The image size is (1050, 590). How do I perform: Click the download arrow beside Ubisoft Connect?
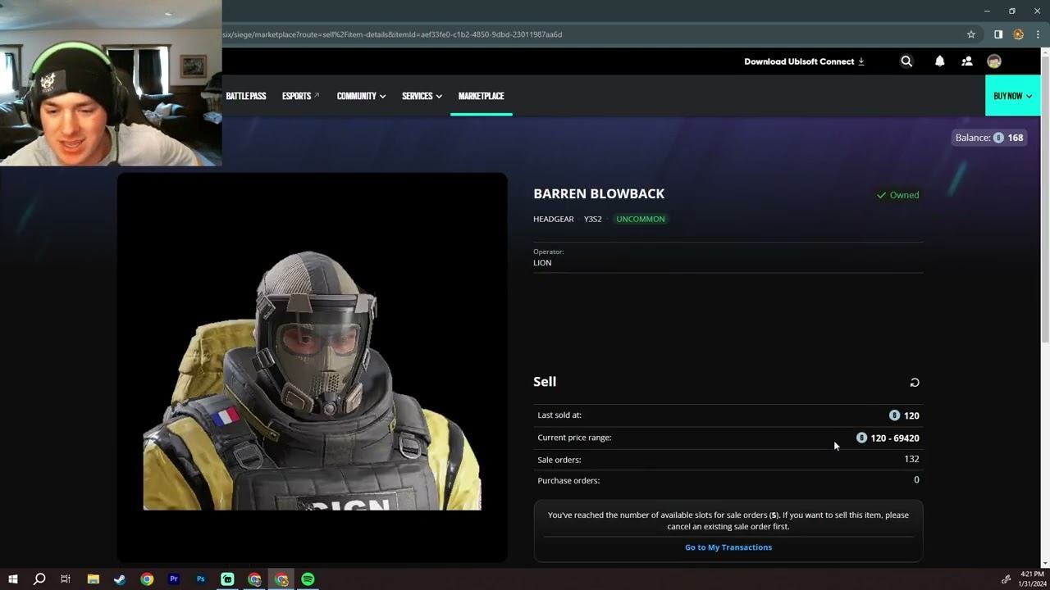861,61
